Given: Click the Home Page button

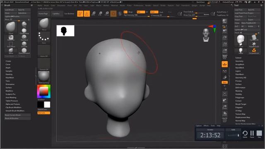Looking at the screenshot, I should 43,14.
